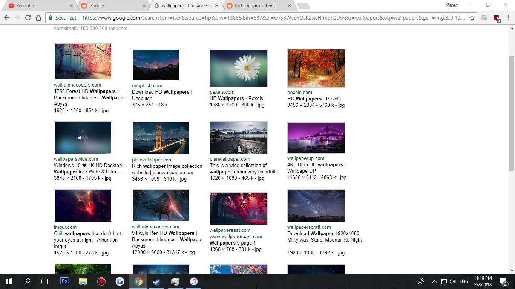Open the uBlock Origin extension popup

pos(496,17)
